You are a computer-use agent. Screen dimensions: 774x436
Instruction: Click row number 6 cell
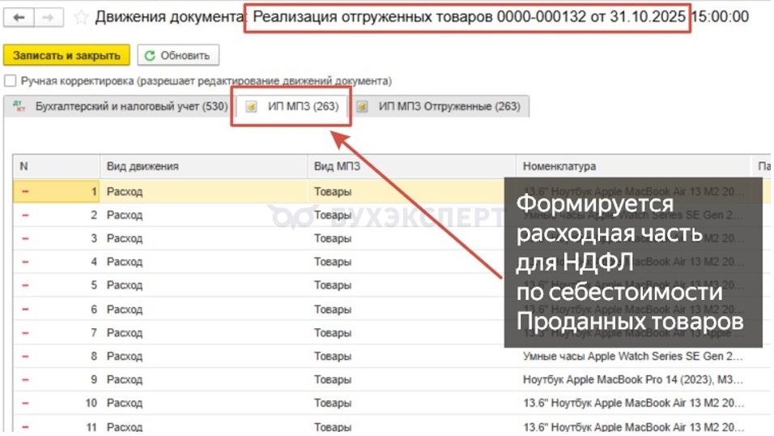pyautogui.click(x=57, y=309)
